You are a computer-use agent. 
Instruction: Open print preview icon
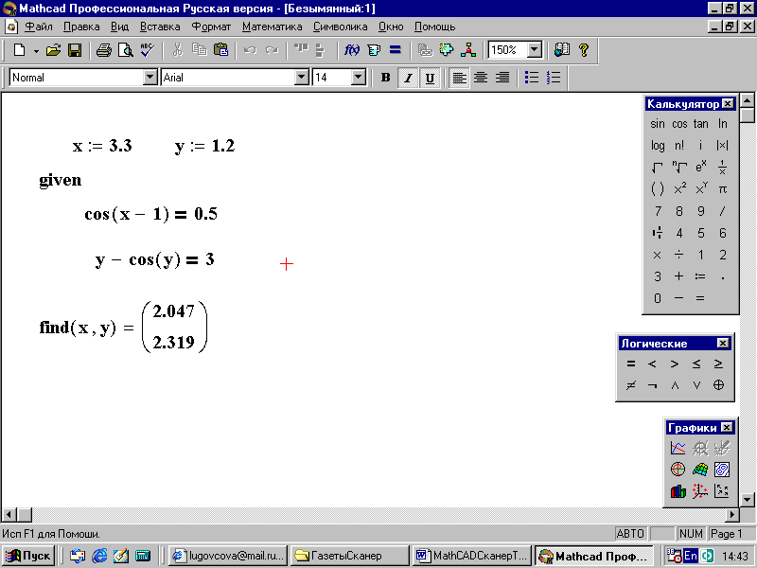[125, 50]
